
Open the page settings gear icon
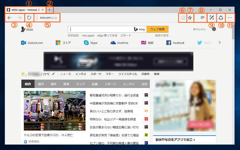point(214,29)
